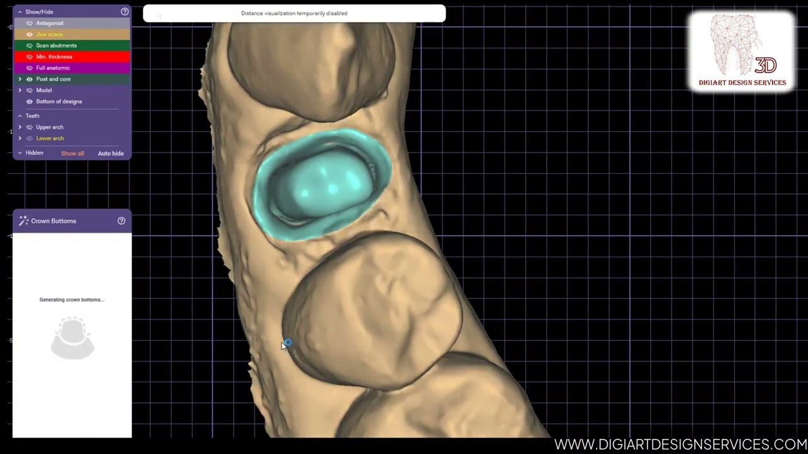This screenshot has width=808, height=454.
Task: Select the Model label
Action: (44, 90)
